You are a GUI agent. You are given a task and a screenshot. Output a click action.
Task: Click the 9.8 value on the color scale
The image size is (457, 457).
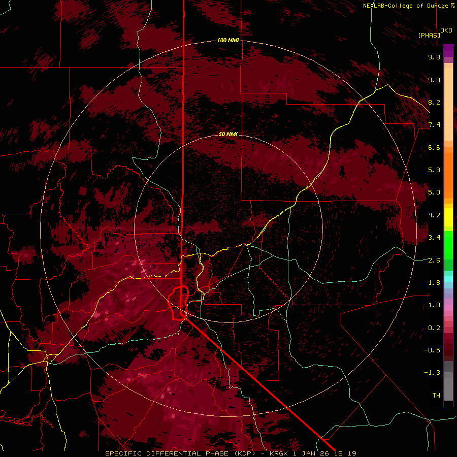click(434, 57)
